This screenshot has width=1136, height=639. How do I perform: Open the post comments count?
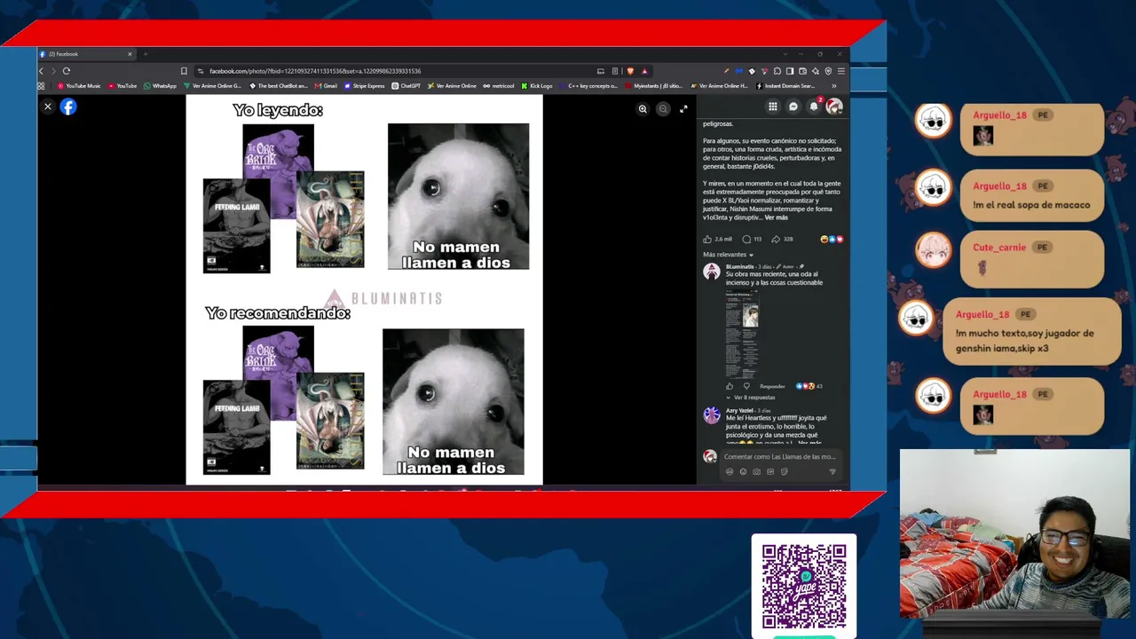(752, 239)
